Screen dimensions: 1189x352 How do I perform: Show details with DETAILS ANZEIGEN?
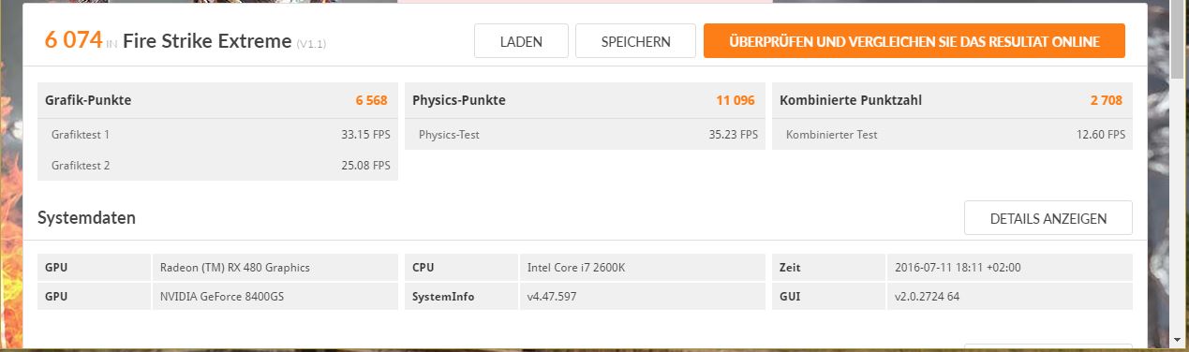pos(1048,218)
